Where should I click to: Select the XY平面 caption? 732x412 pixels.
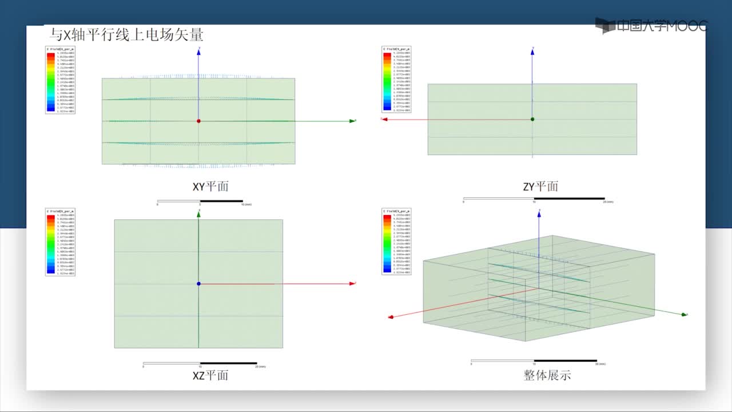click(210, 187)
